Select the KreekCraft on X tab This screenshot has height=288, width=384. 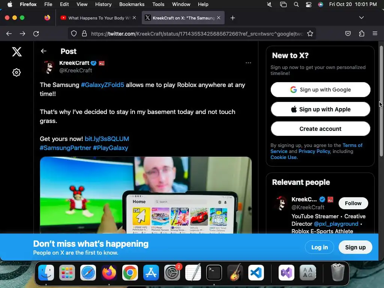coord(183,18)
